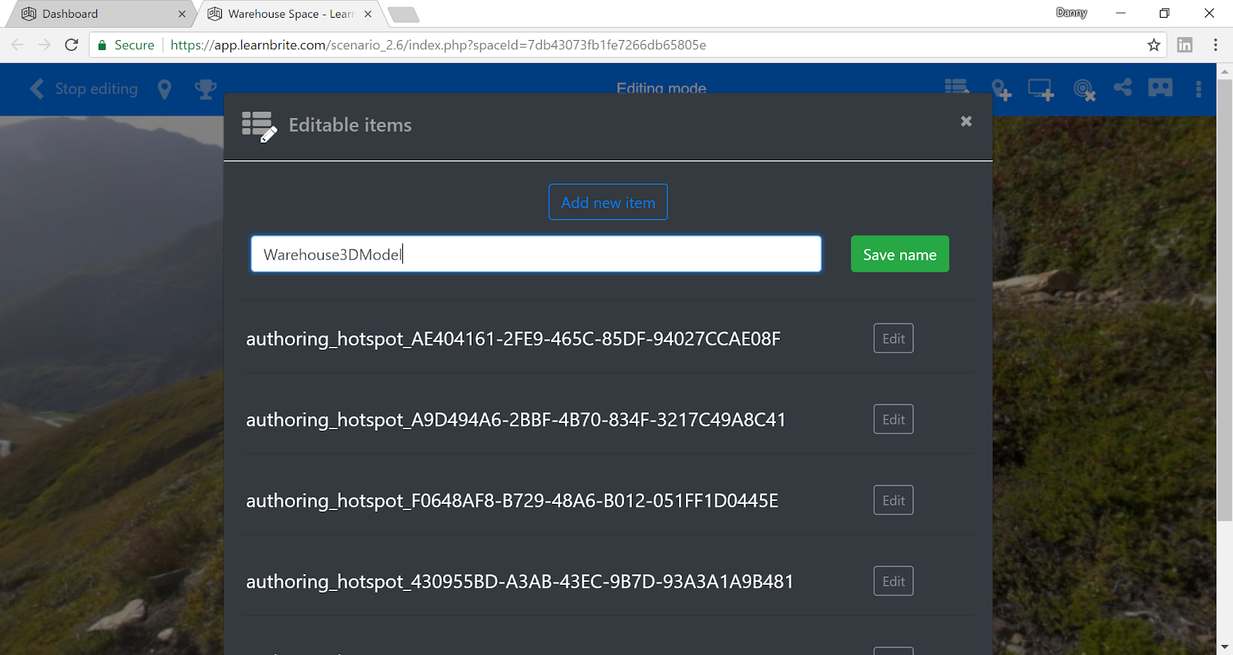Edit the hotspot ending in 93A3A1A9B481
This screenshot has width=1233, height=655.
pos(893,581)
